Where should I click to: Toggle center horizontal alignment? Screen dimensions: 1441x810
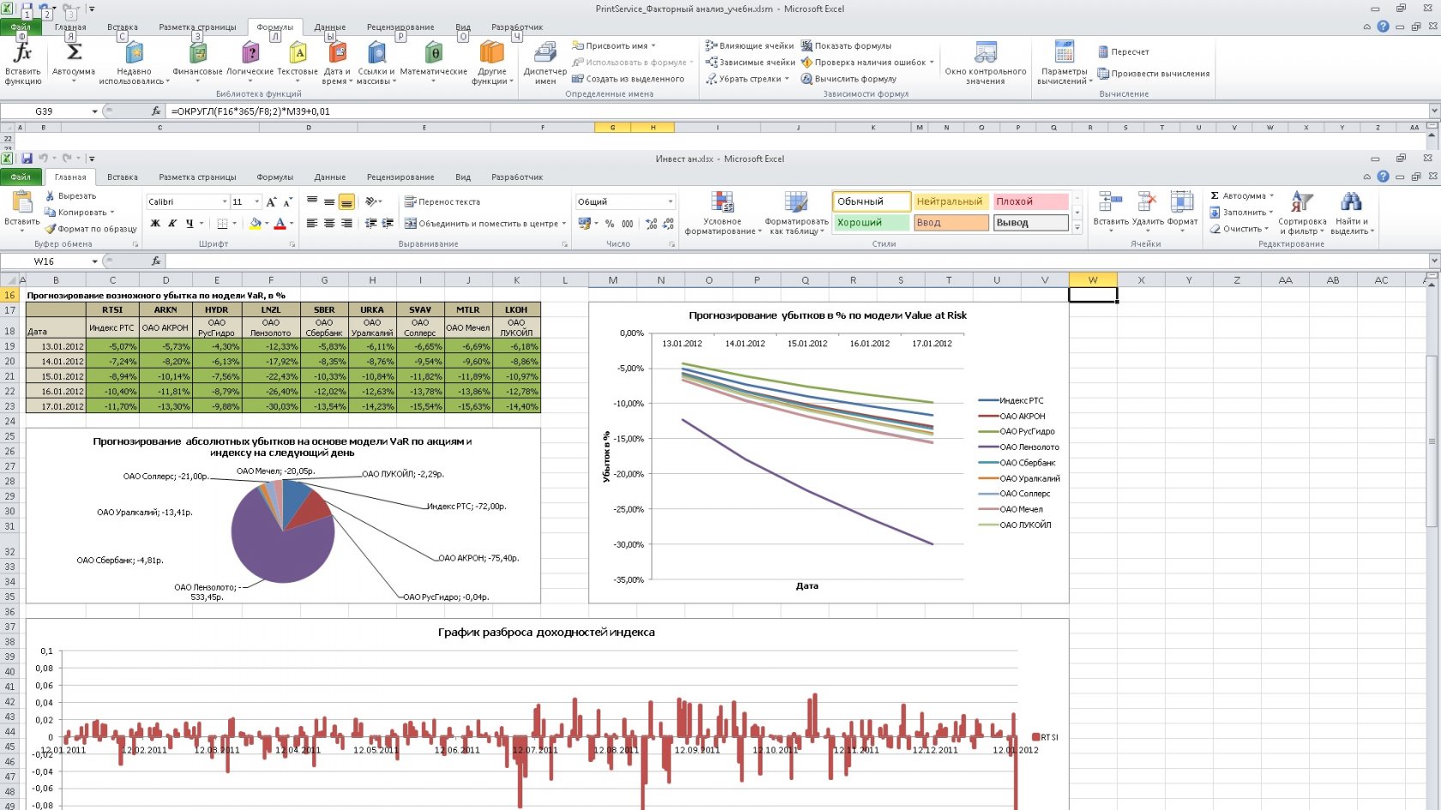coord(329,224)
